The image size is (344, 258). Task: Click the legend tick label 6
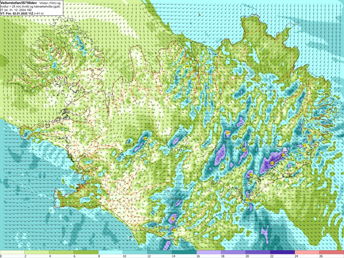(74, 256)
